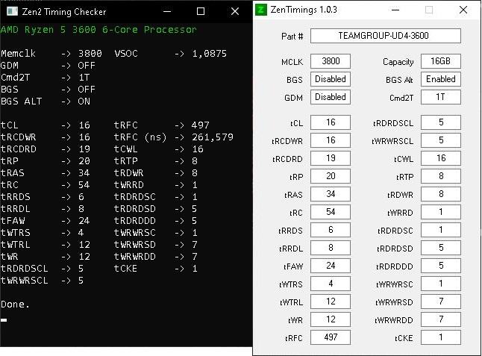Viewport: 482px width, 356px height.
Task: Click the tRDRDSC value field in ZenTimings
Action: [x=441, y=230]
